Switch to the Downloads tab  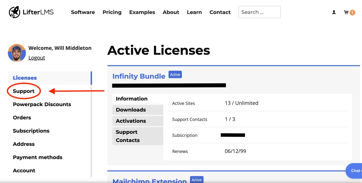coord(138,110)
